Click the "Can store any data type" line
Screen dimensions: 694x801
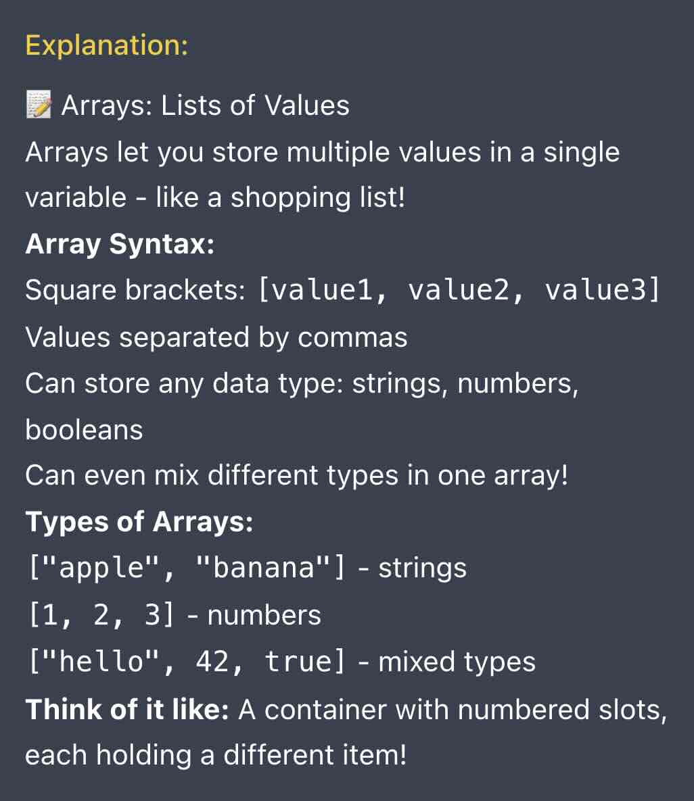click(301, 383)
